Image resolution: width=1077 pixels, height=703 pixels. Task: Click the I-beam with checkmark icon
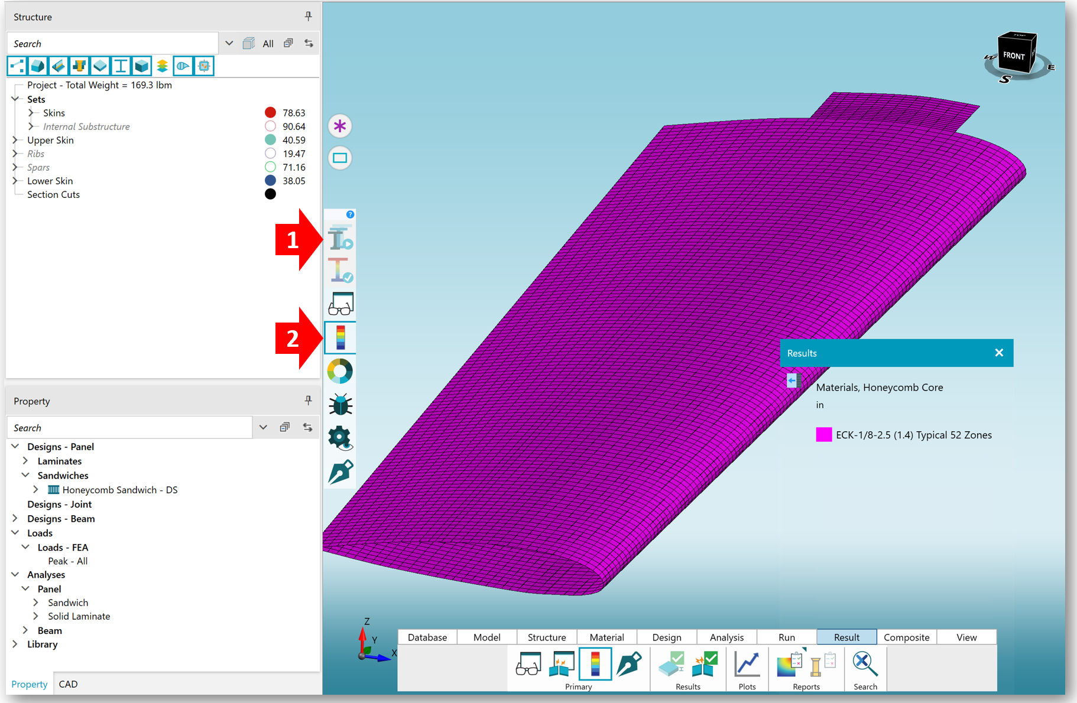point(340,271)
